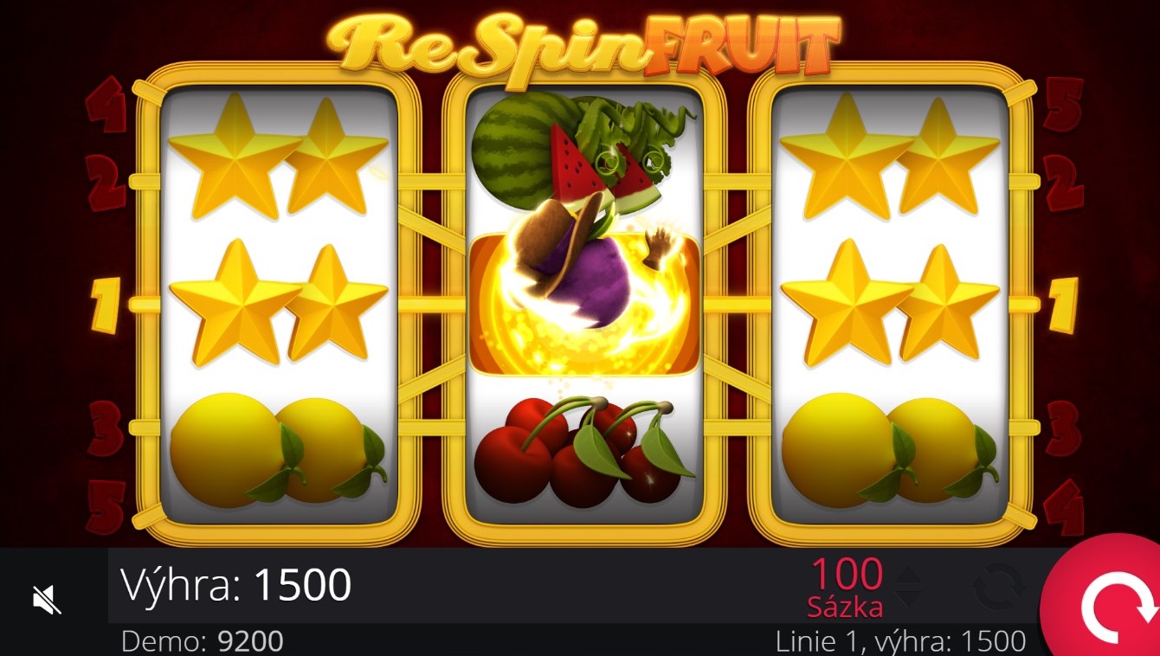Viewport: 1160px width, 656px height.
Task: Click the 100 Sázka bet amount
Action: tap(846, 588)
